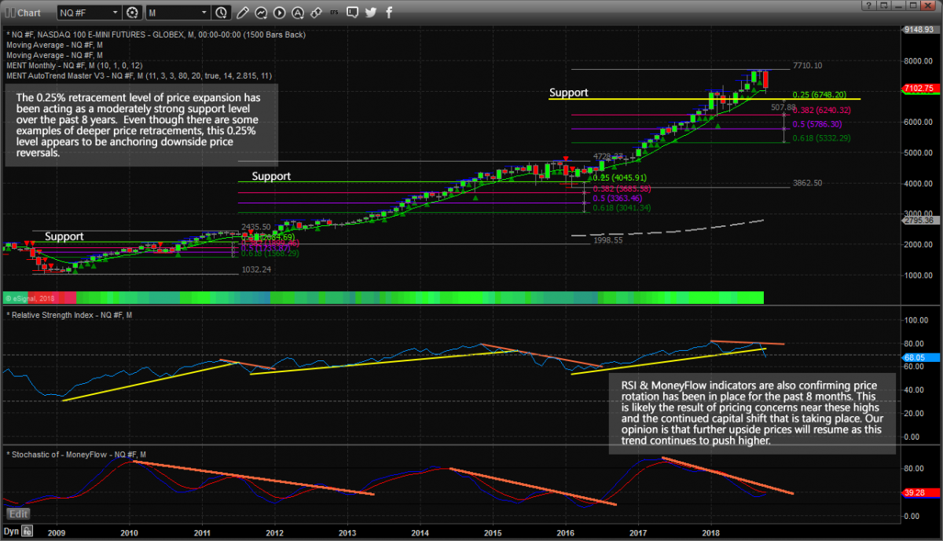
Task: Click the Edit button on stochastic pane
Action: pos(18,514)
